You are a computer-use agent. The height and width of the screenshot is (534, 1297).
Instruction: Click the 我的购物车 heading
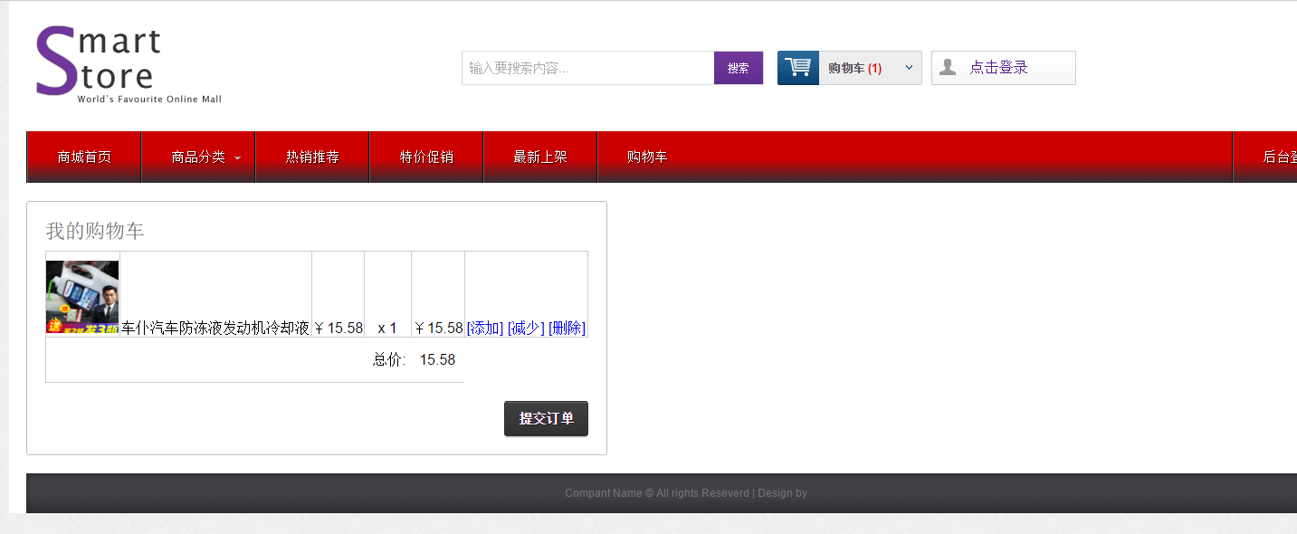click(x=95, y=231)
